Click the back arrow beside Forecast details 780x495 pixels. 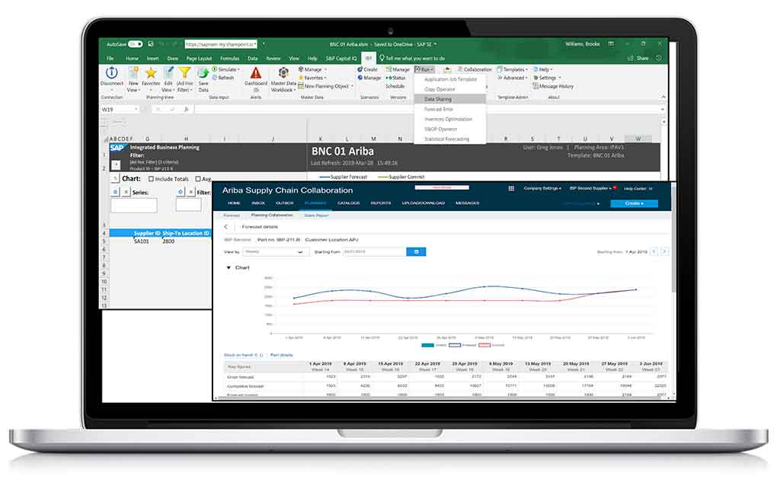[x=225, y=227]
